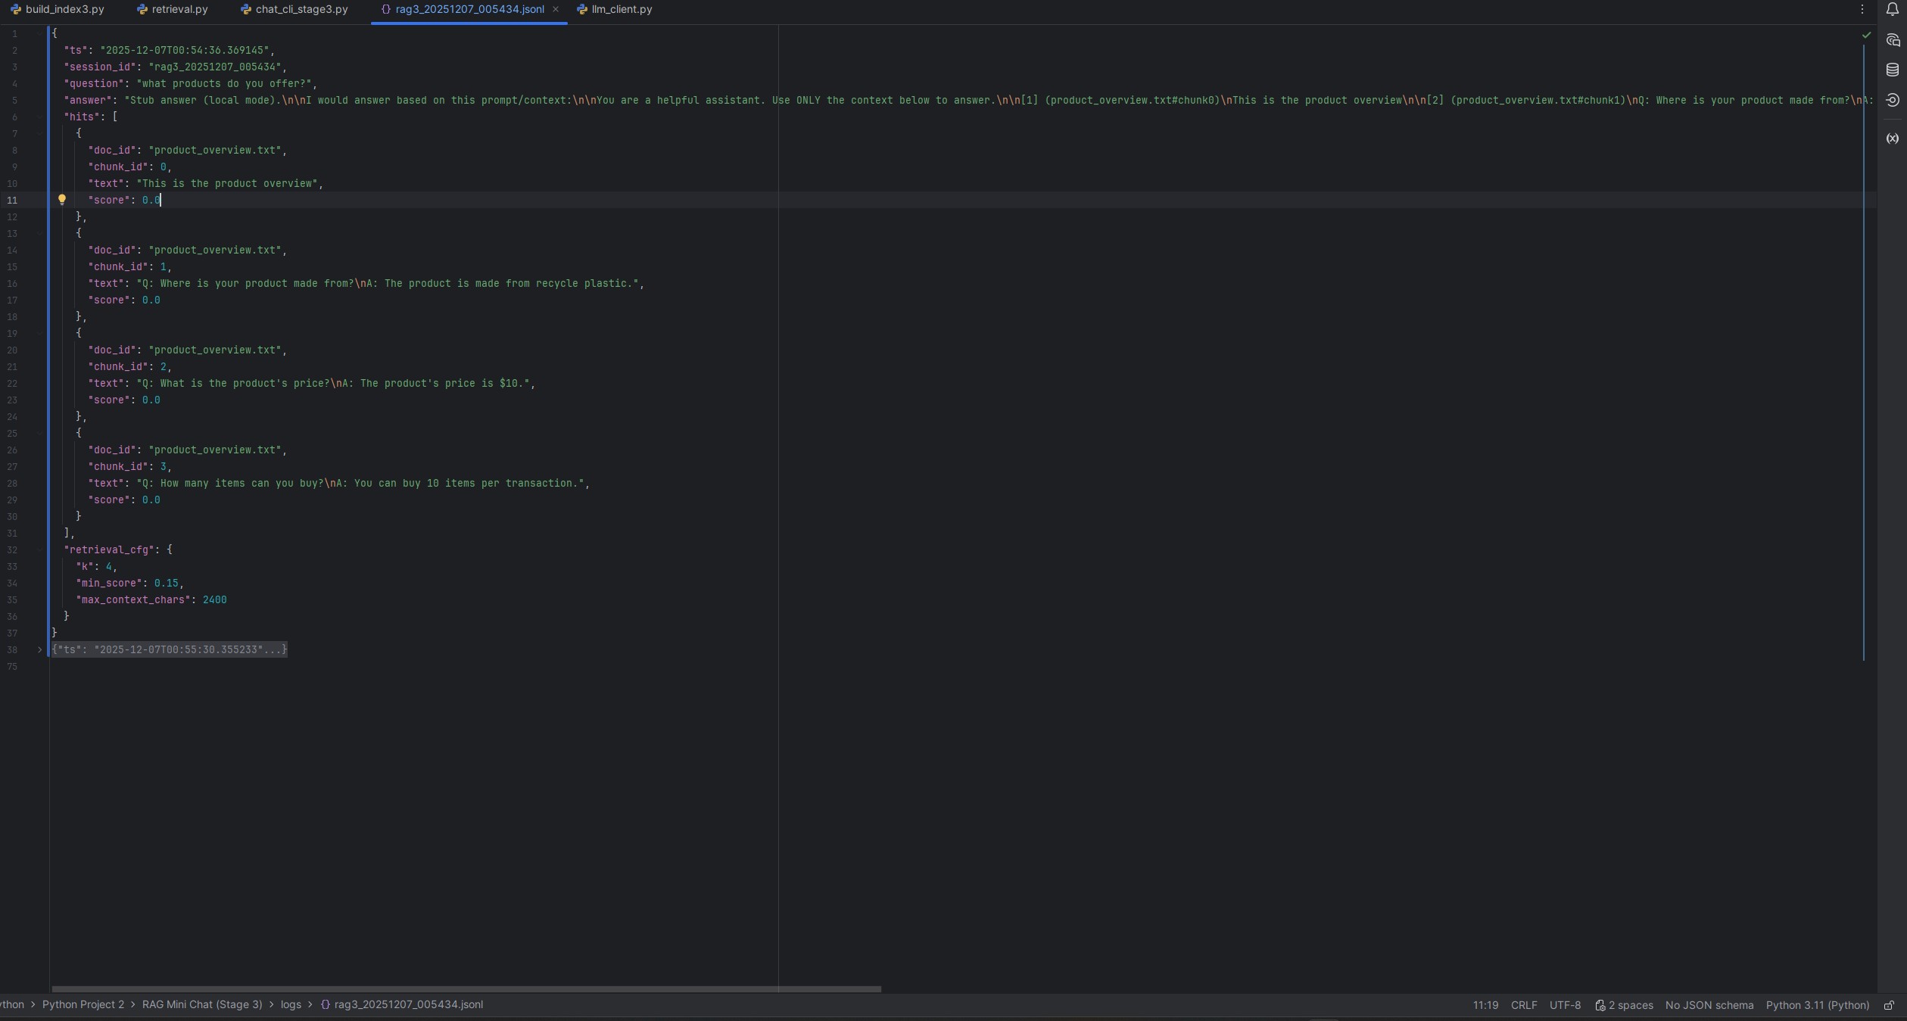Open the Endpoints tool window icon below Database
Image resolution: width=1907 pixels, height=1021 pixels.
coord(1893,100)
